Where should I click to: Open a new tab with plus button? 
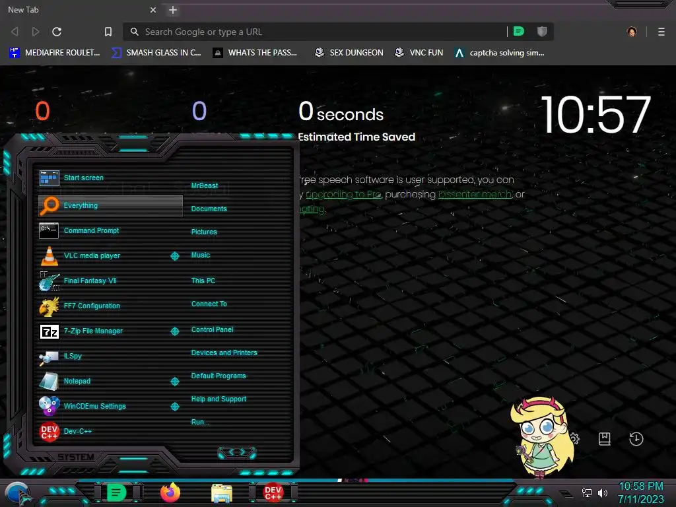(x=173, y=10)
